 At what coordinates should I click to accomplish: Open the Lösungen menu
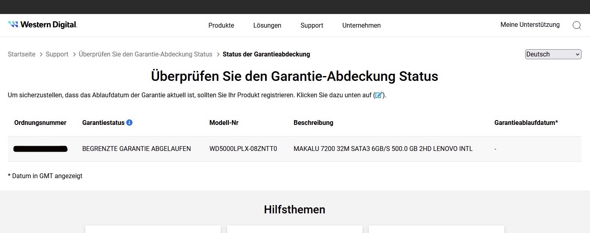click(267, 25)
